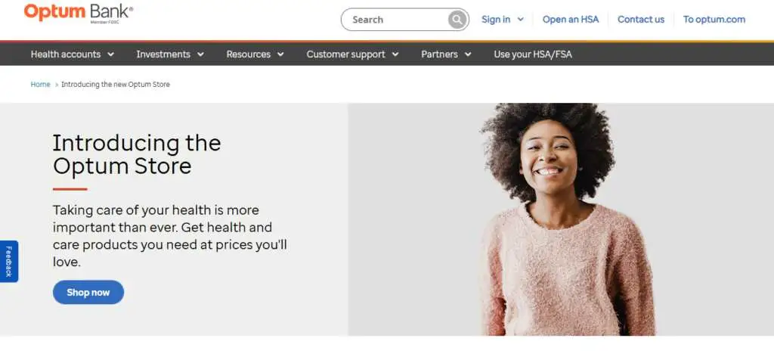Expand the Partners chevron arrow
The width and height of the screenshot is (774, 363).
(x=467, y=54)
